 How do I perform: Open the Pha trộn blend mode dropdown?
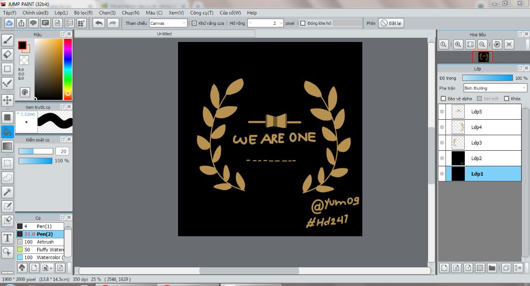coord(495,88)
